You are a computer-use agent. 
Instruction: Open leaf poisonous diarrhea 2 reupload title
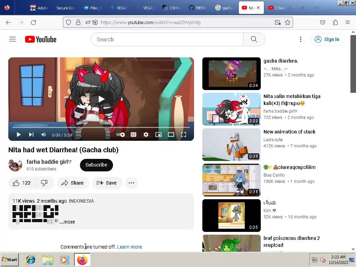pyautogui.click(x=292, y=242)
